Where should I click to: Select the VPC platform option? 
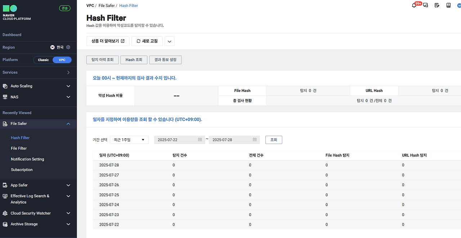pyautogui.click(x=62, y=60)
